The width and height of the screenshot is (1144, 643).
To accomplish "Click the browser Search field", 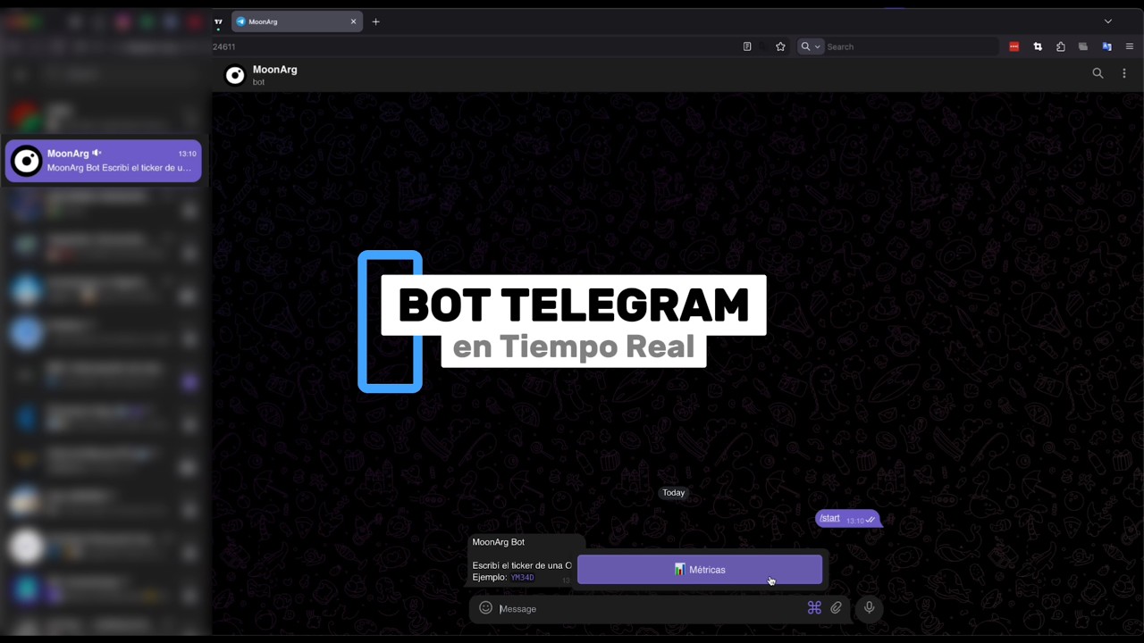I will [x=910, y=46].
